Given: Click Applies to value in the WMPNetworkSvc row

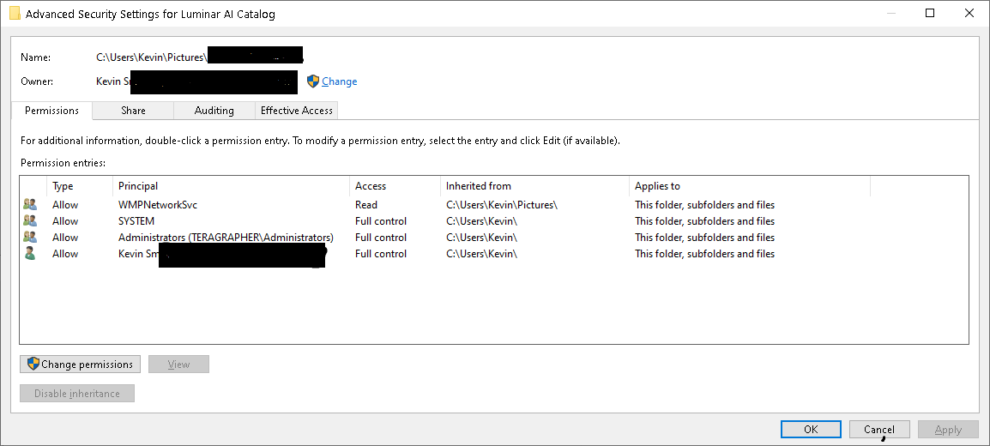Looking at the screenshot, I should [x=704, y=204].
